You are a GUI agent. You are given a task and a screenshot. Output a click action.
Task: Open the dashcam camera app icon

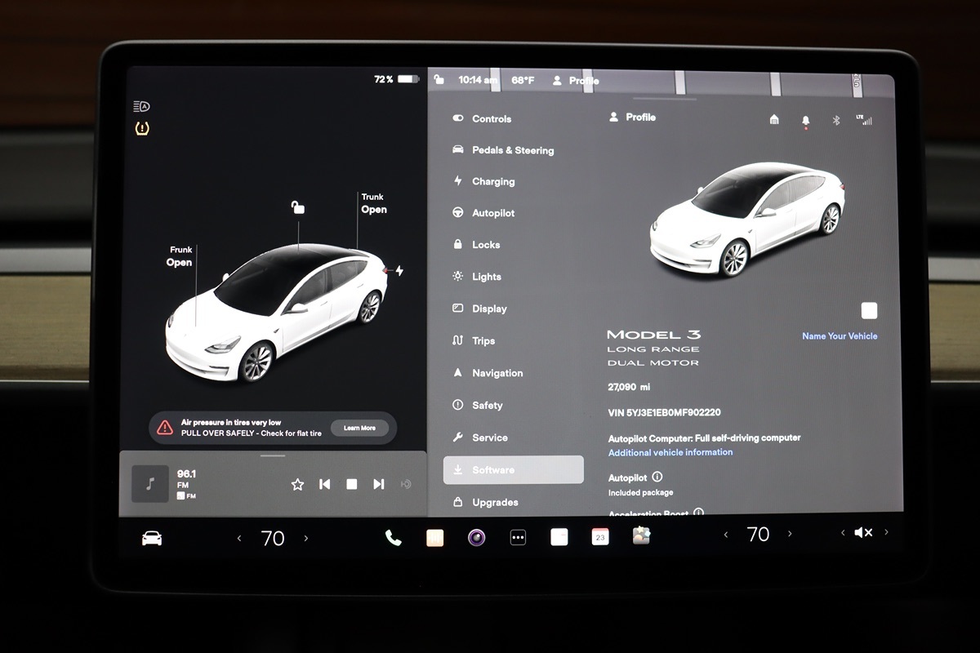tap(477, 537)
